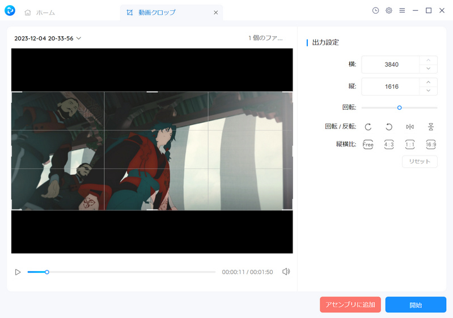
Task: Select Free aspect ratio
Action: [368, 144]
